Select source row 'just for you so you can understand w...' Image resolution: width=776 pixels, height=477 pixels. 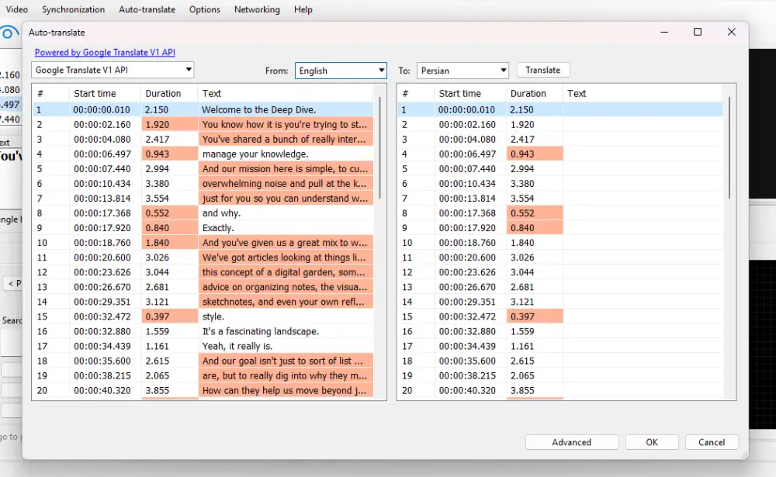coord(203,199)
